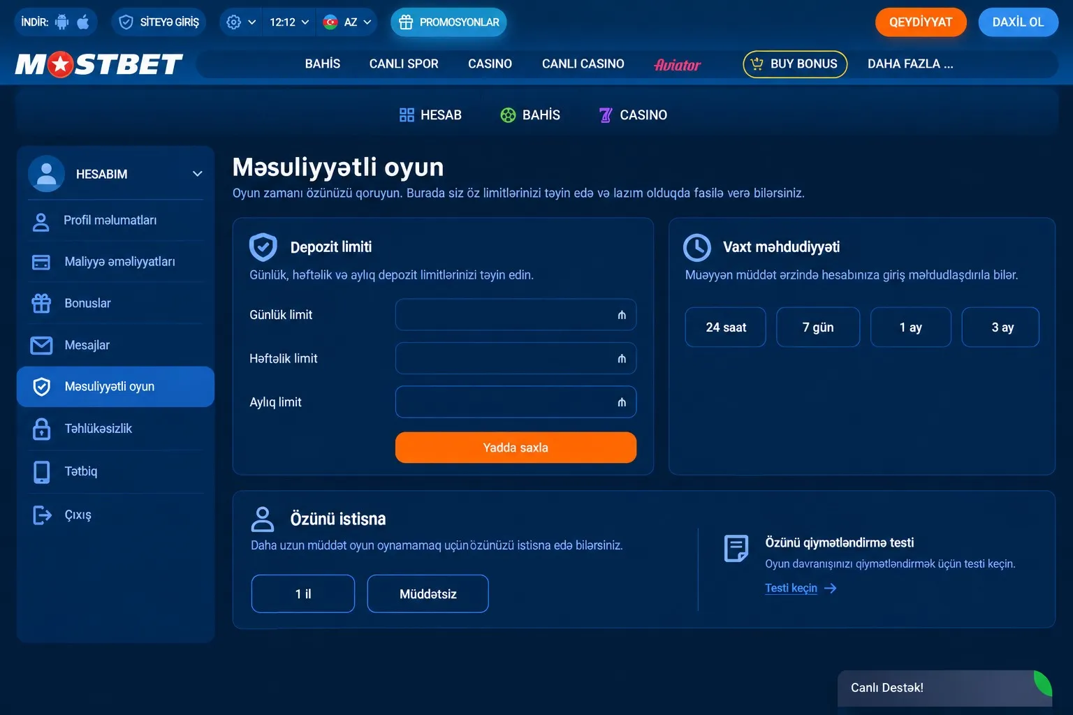1073x715 pixels.
Task: Open Maliyyə əməliyyatları in sidebar
Action: 116,262
